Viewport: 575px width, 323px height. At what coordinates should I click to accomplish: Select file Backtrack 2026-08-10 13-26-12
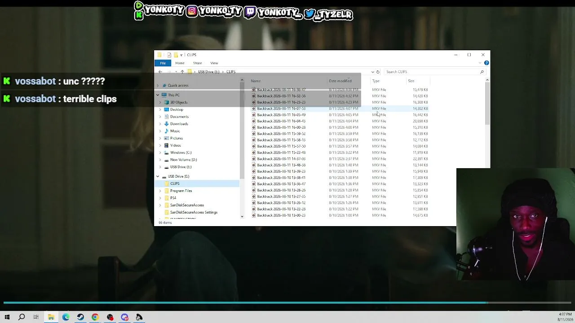point(281,203)
